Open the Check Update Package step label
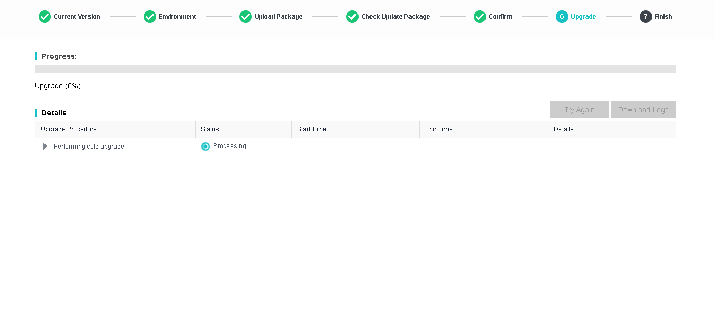 coord(395,17)
